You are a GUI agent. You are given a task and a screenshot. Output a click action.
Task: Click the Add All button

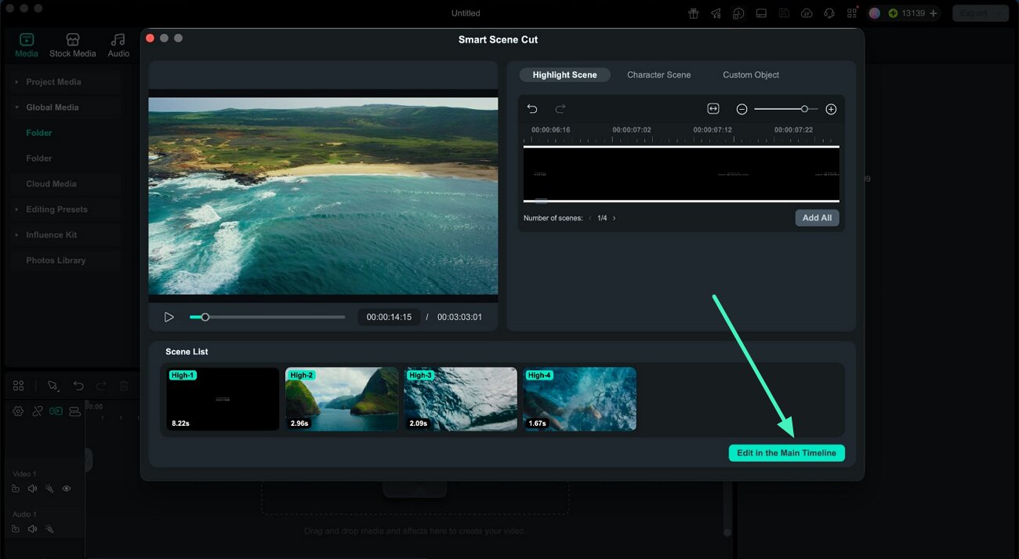pyautogui.click(x=817, y=218)
